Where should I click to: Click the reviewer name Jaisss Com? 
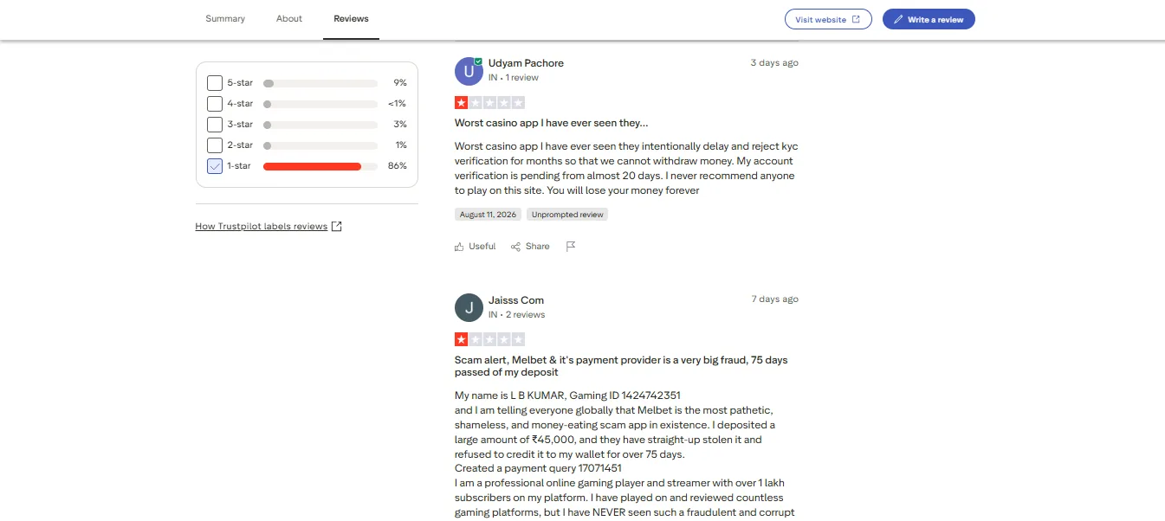point(516,300)
